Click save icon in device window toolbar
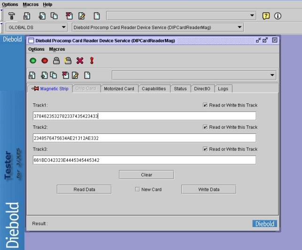 click(32, 75)
